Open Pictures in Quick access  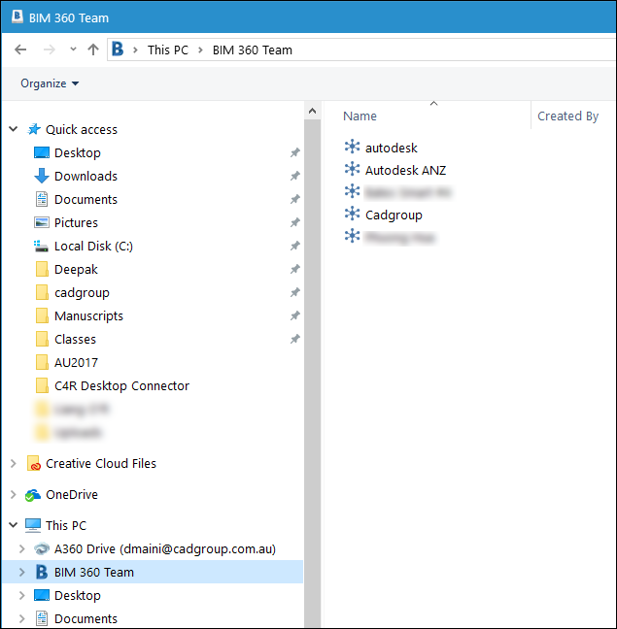[76, 222]
